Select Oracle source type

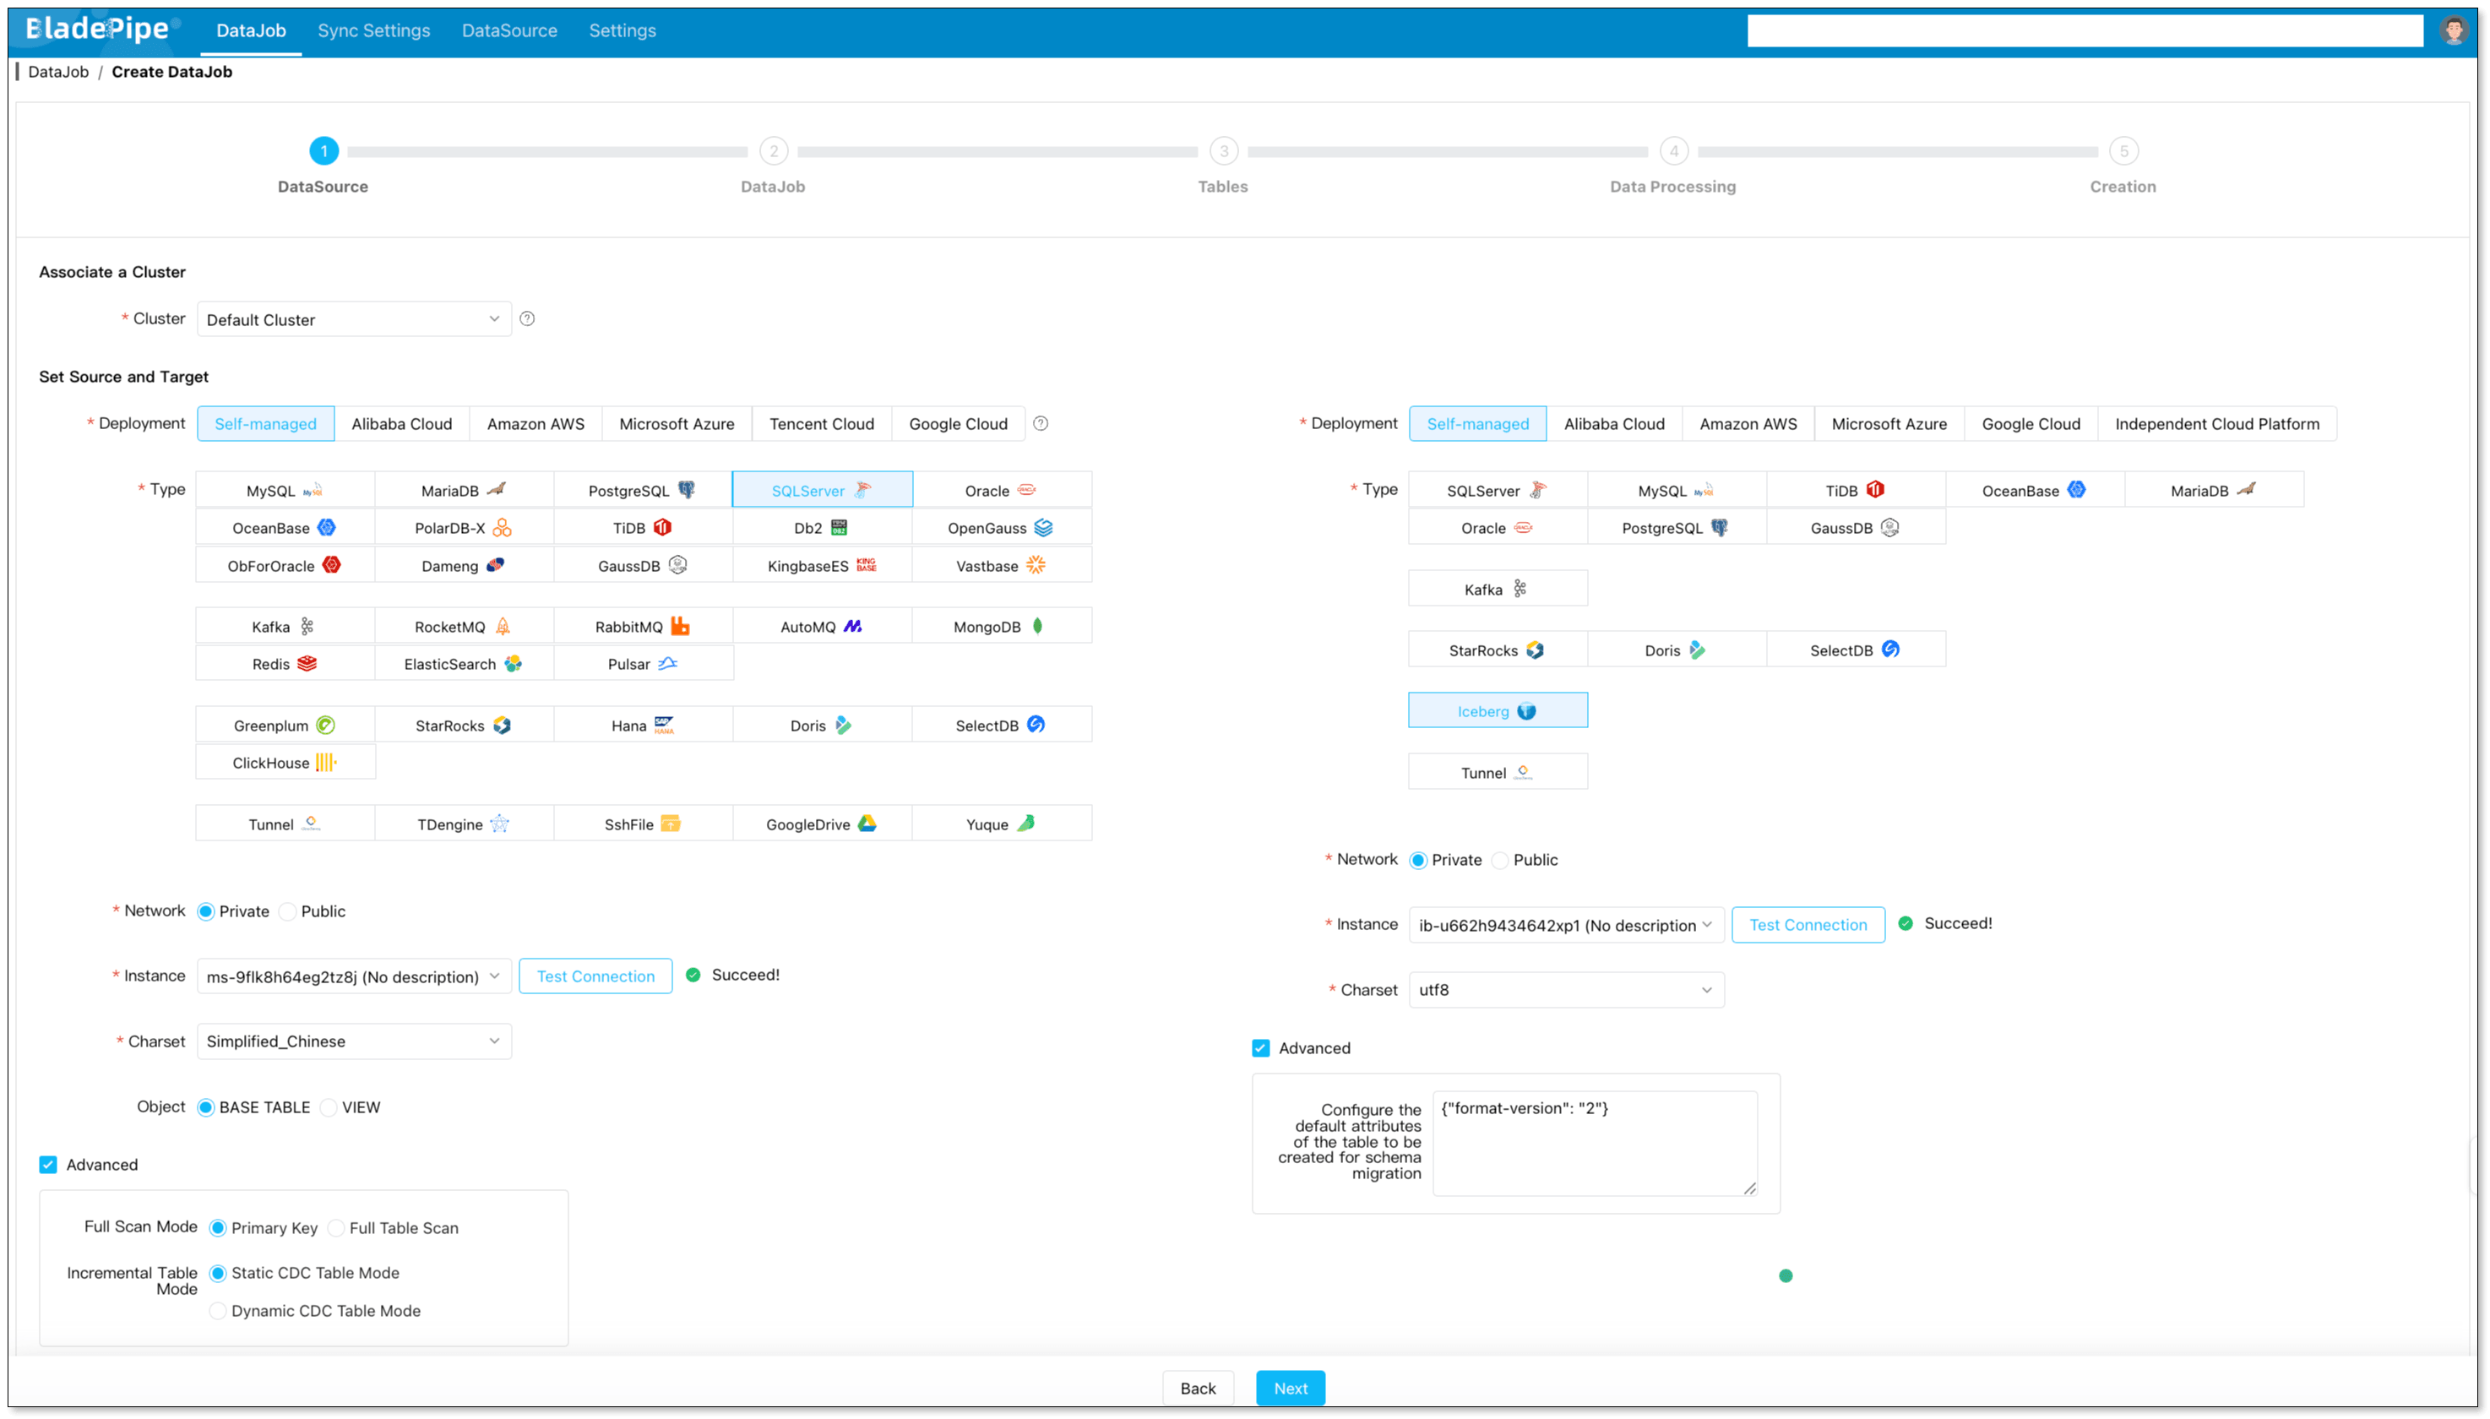1001,490
